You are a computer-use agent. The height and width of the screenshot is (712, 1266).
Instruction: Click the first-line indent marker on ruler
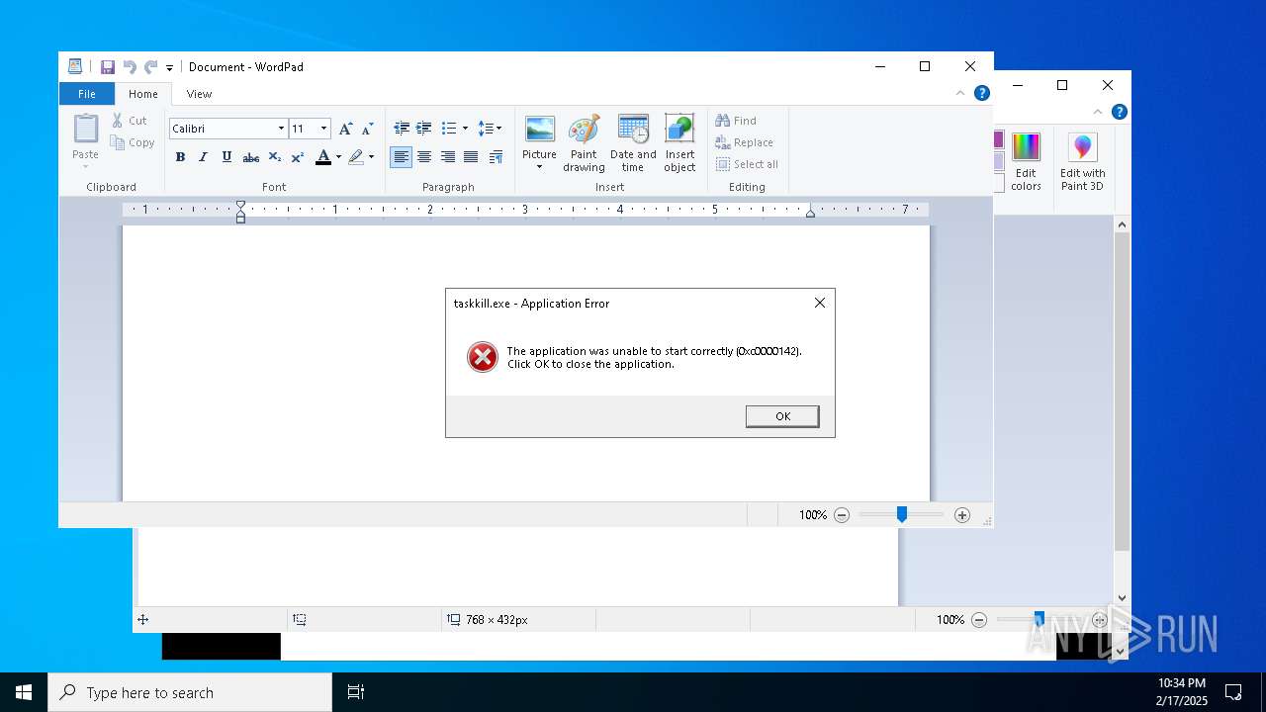pos(240,206)
